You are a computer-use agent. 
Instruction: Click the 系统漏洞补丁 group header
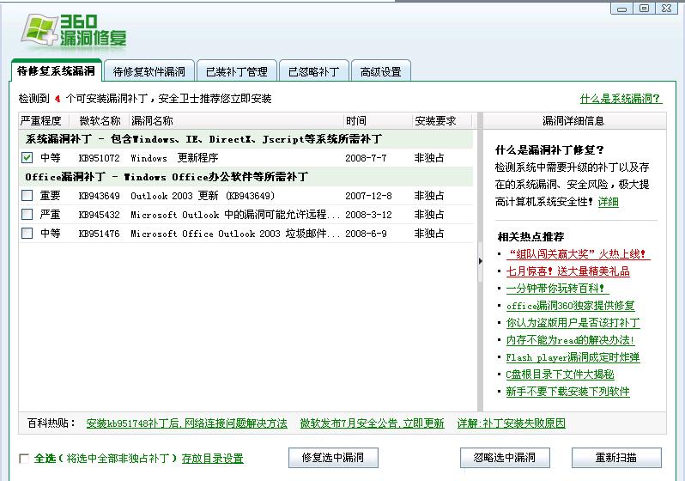[x=246, y=139]
